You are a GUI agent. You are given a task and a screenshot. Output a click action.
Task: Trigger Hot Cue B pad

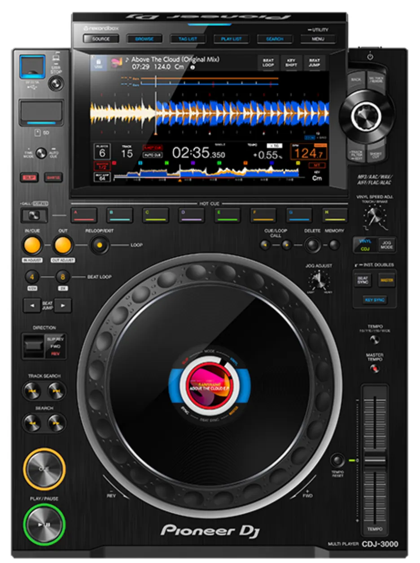coord(119,215)
